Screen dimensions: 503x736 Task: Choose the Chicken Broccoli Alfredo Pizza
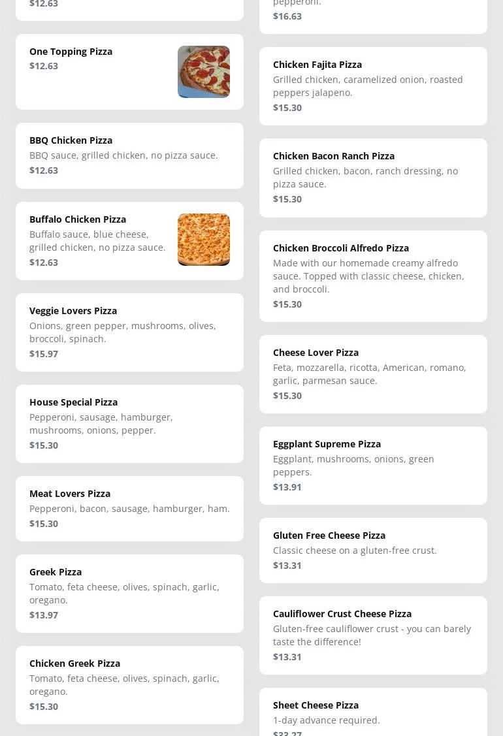coord(373,276)
